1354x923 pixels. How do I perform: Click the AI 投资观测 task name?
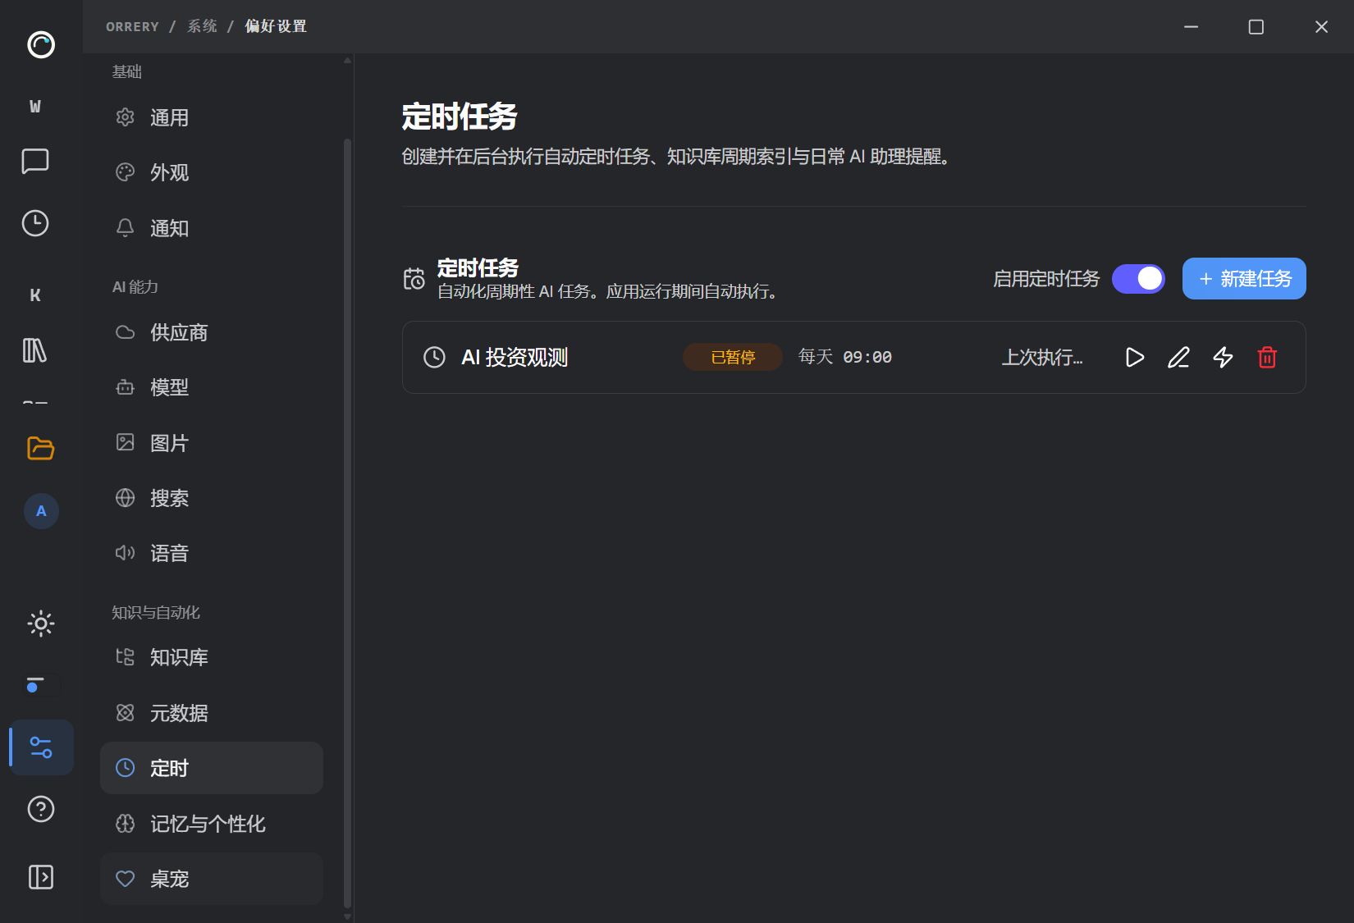pos(515,357)
